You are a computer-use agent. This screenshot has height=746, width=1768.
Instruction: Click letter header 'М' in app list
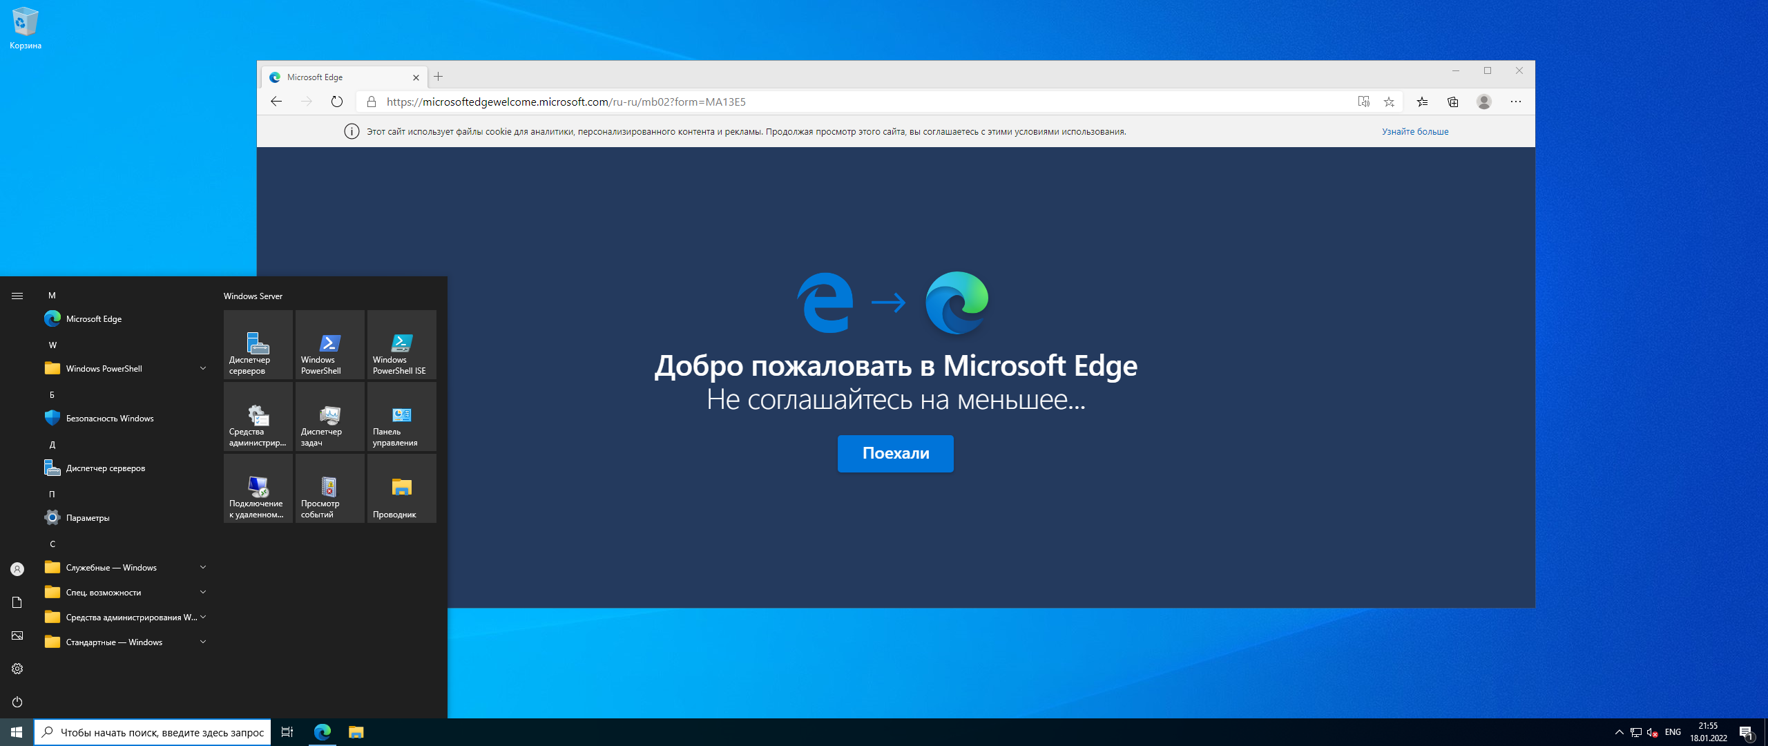52,295
